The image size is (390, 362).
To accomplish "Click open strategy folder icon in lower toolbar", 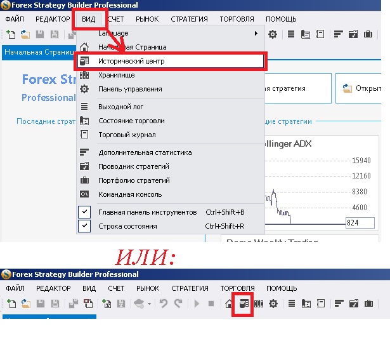I will tap(26, 304).
